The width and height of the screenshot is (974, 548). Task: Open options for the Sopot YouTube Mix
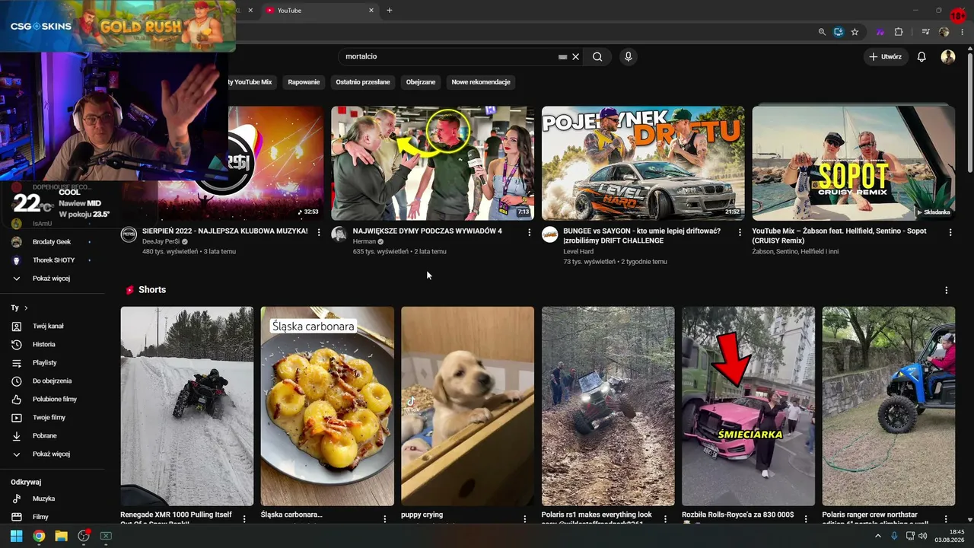950,232
